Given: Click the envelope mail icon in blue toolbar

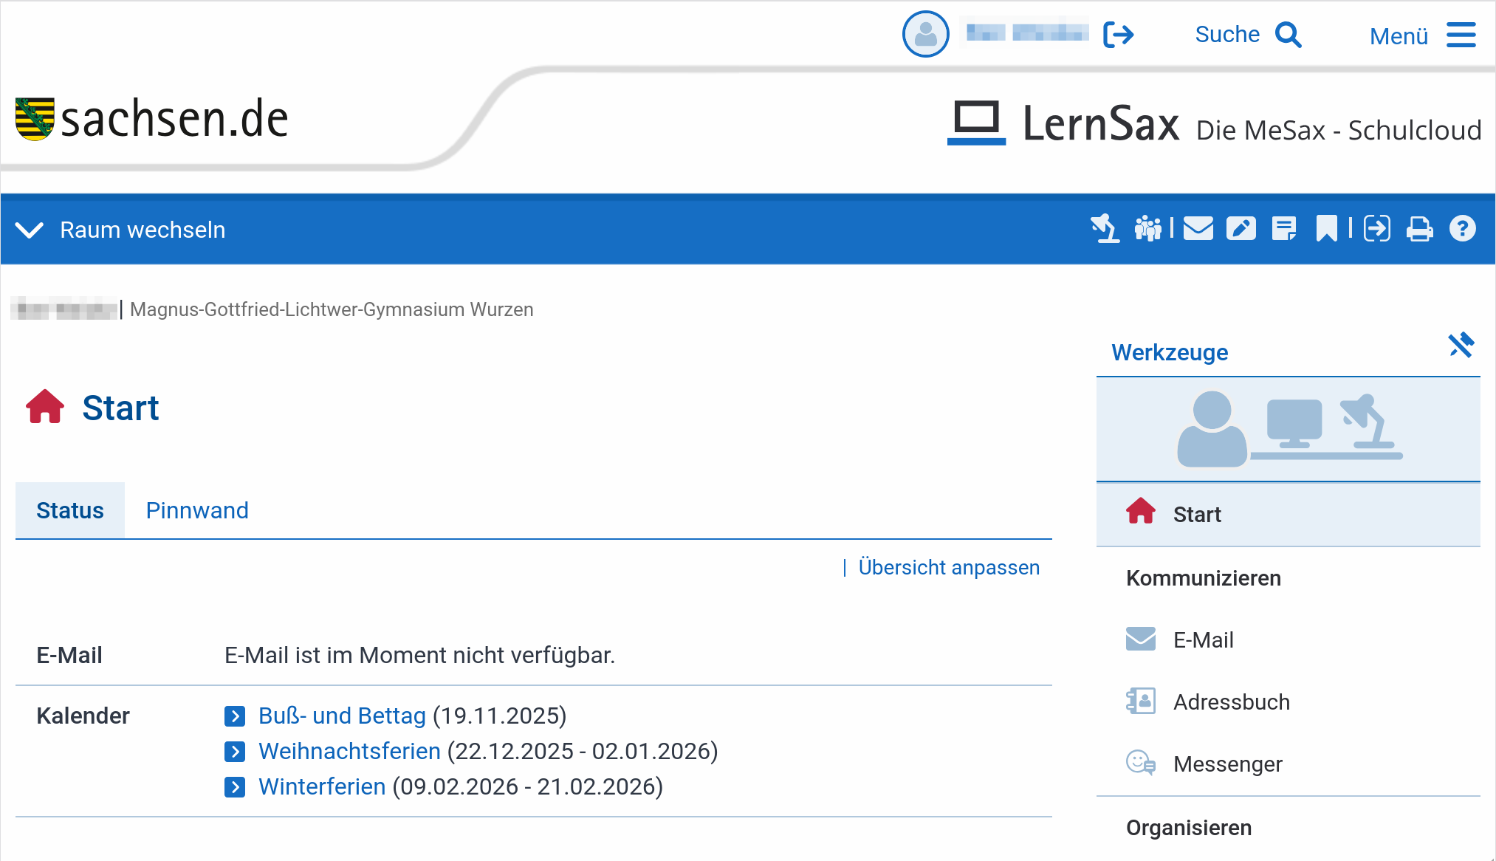Looking at the screenshot, I should point(1198,229).
